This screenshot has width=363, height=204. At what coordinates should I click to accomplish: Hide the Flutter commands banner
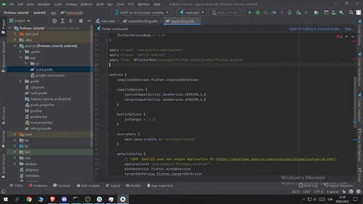pyautogui.click(x=348, y=29)
